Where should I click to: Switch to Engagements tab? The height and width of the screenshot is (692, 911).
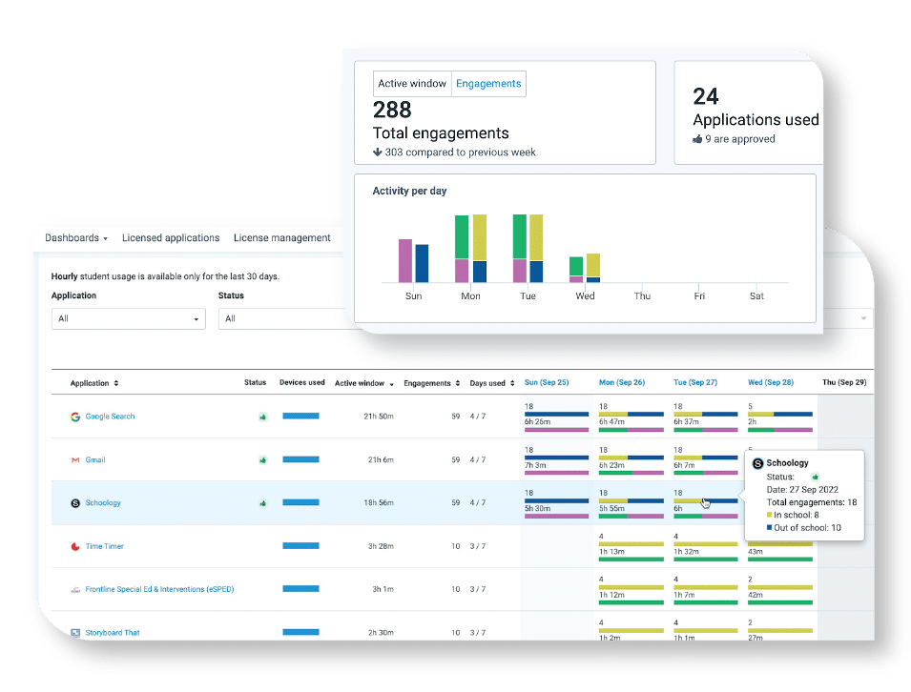(488, 84)
